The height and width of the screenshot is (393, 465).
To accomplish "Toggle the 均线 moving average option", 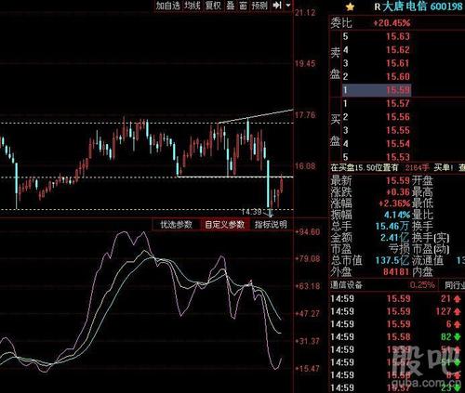I will tap(193, 6).
